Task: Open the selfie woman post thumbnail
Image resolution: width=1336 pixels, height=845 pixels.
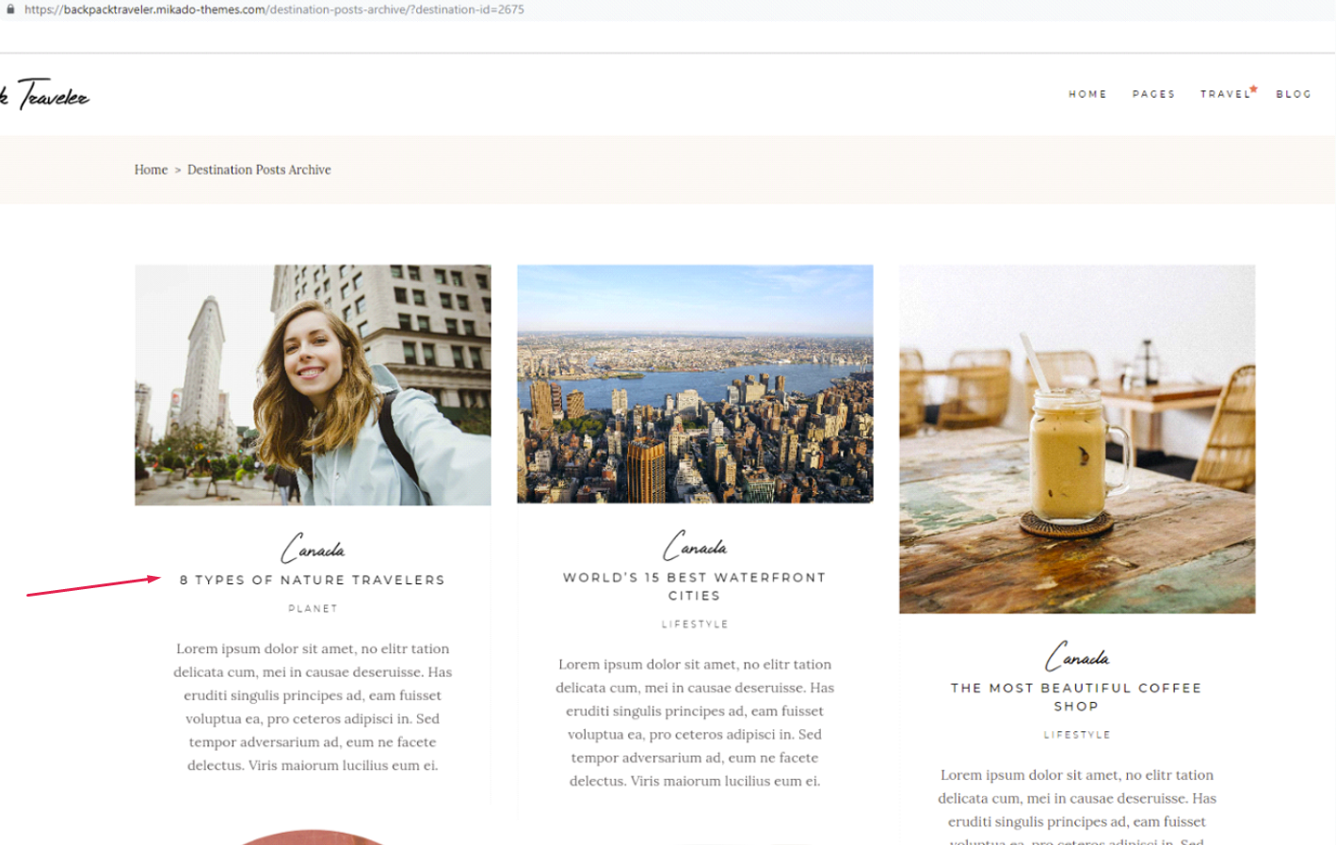Action: [313, 385]
